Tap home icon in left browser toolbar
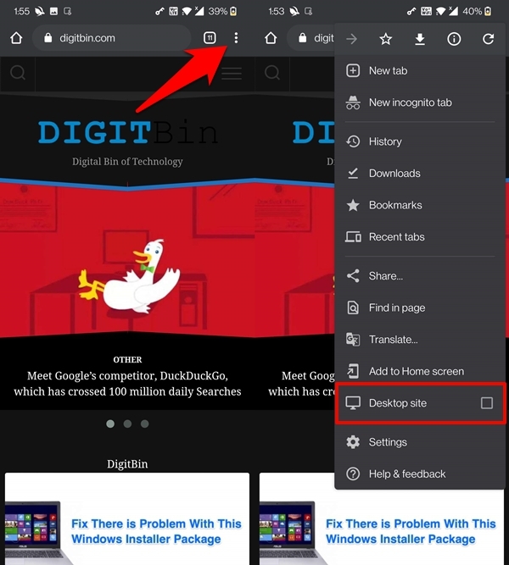Viewport: 509px width, 565px height. click(16, 38)
